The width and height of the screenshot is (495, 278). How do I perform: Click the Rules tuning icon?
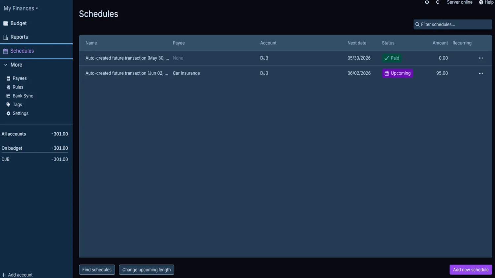pos(8,87)
